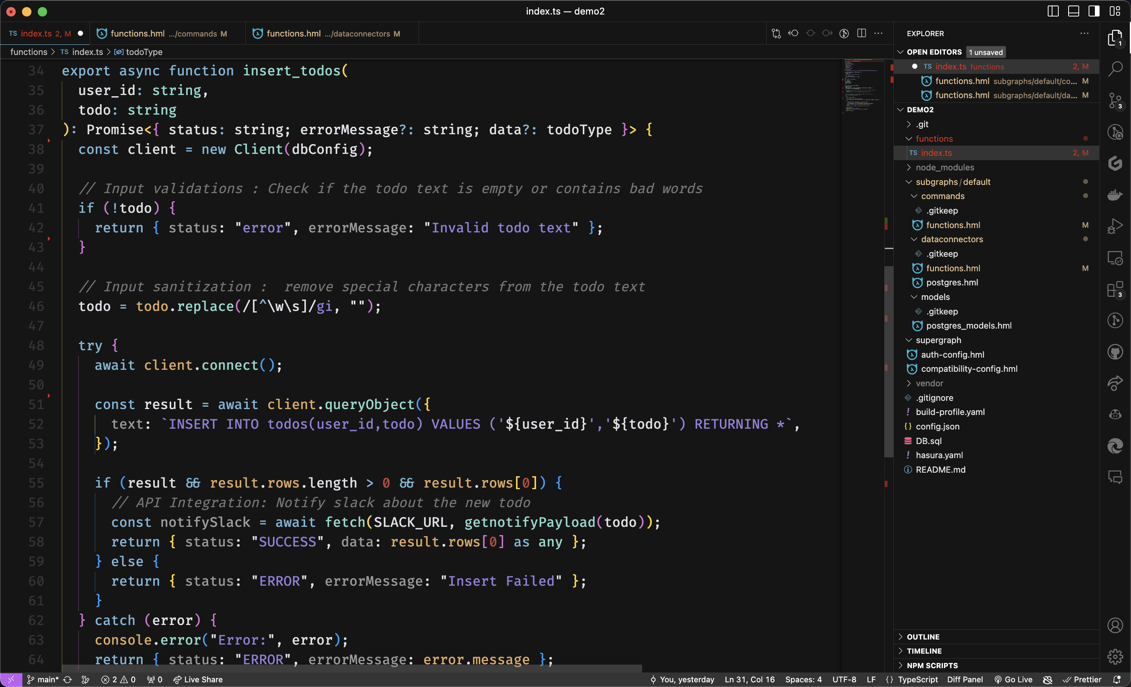Open the GitHub view in activity bar
The width and height of the screenshot is (1131, 687).
click(x=1115, y=352)
